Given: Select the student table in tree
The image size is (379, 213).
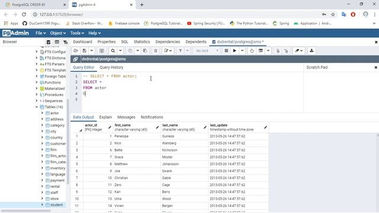Looking at the screenshot, I should [x=57, y=205].
